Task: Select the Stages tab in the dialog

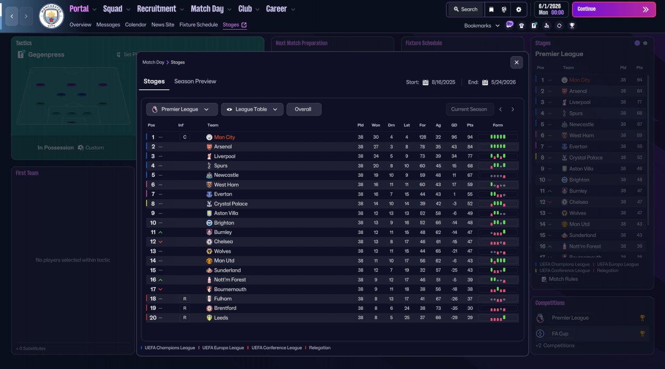Action: pos(154,82)
